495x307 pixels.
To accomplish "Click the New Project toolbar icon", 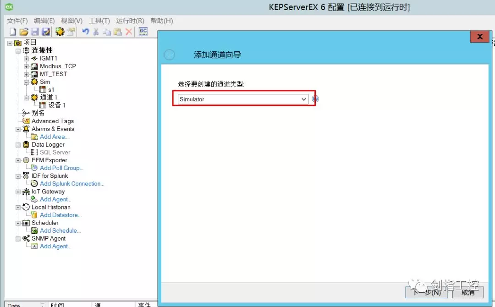I will click(12, 32).
